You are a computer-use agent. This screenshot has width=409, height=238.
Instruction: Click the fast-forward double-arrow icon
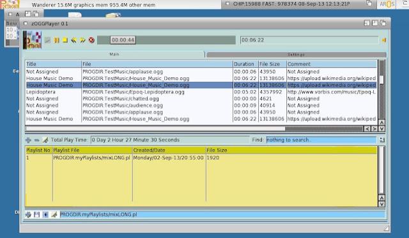point(82,40)
